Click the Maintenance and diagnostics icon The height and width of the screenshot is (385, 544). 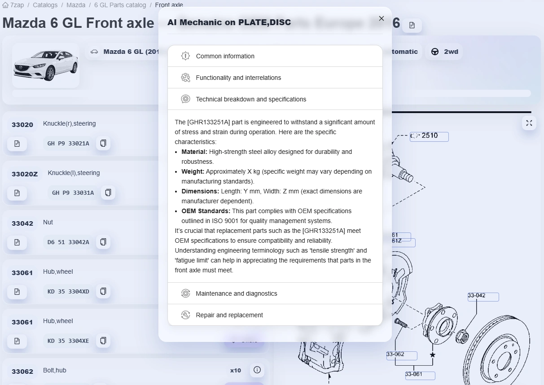(x=185, y=293)
